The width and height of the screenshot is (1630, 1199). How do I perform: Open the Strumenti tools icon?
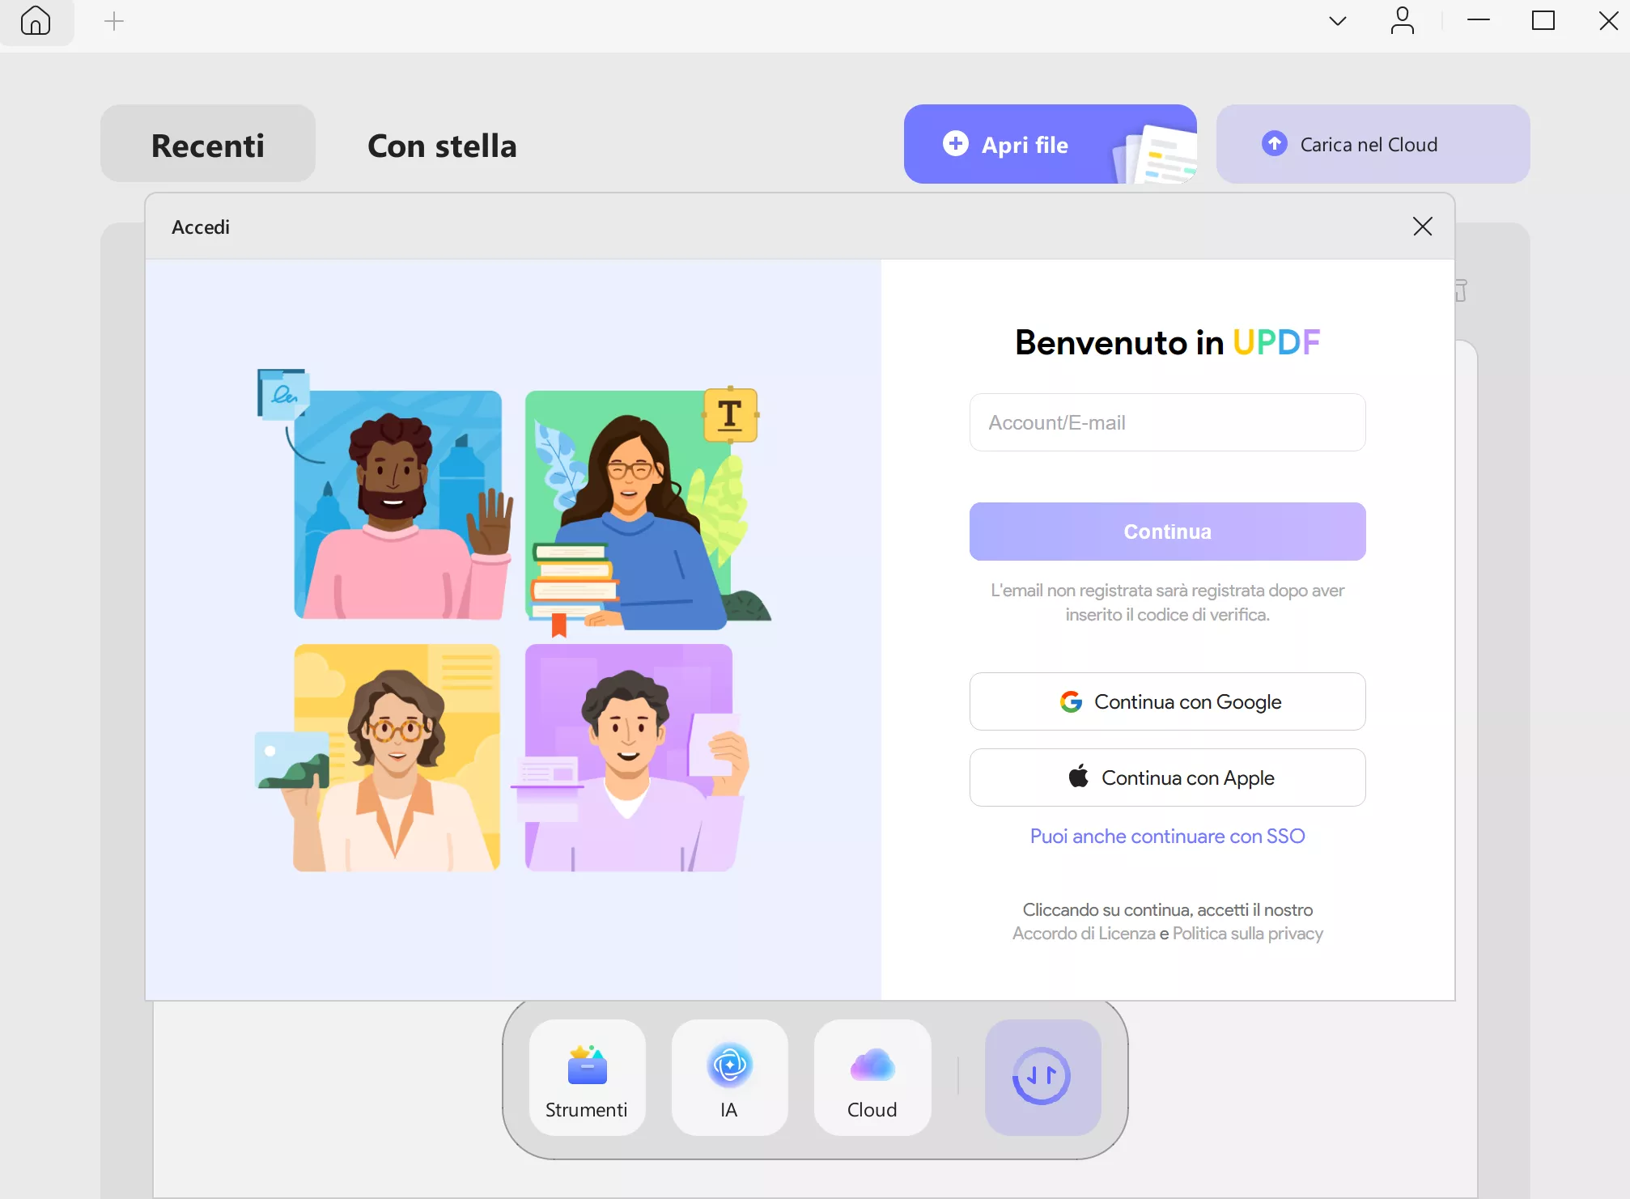pos(587,1078)
